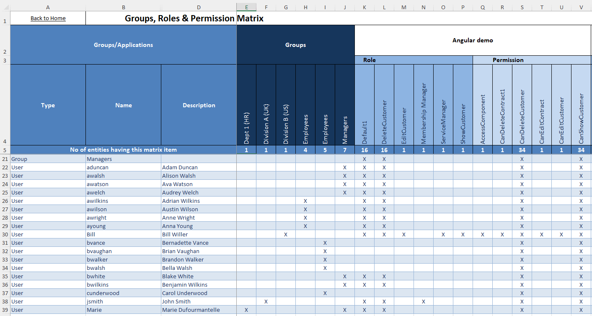Select the Role section header cell

coord(369,60)
